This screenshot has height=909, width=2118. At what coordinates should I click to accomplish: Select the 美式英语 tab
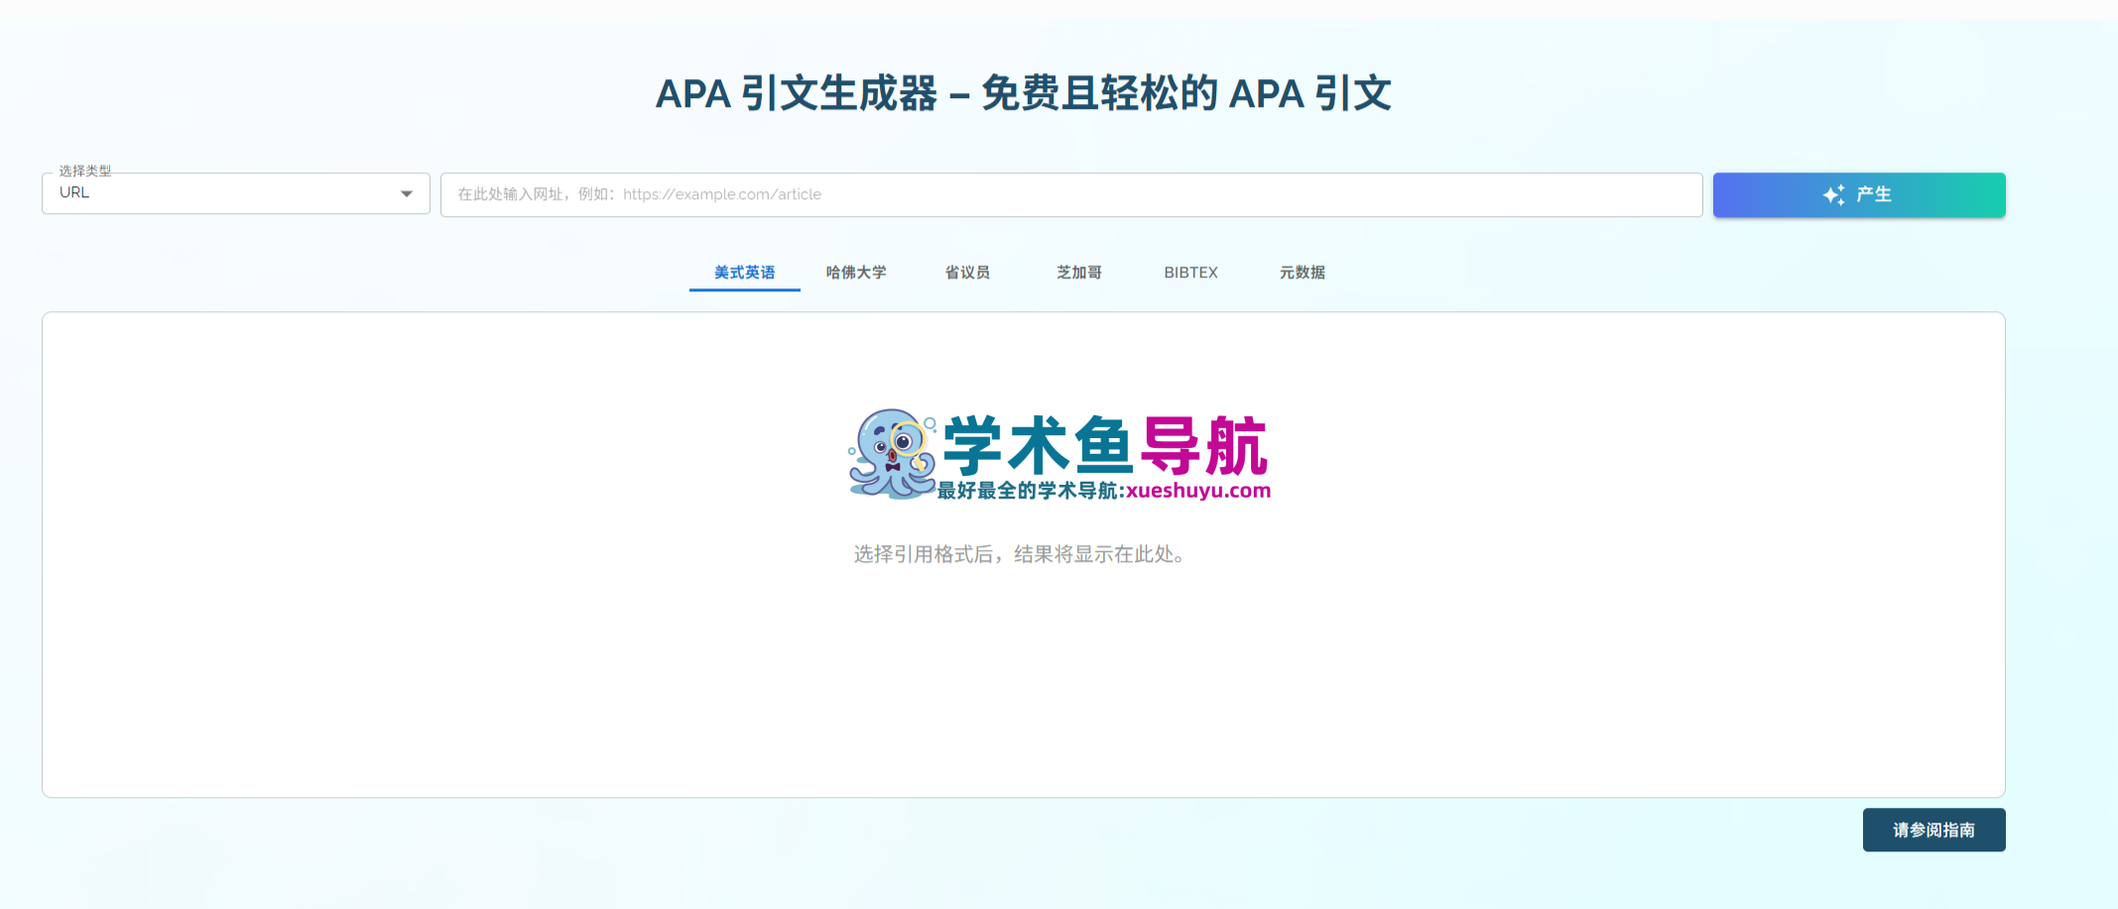(x=744, y=272)
